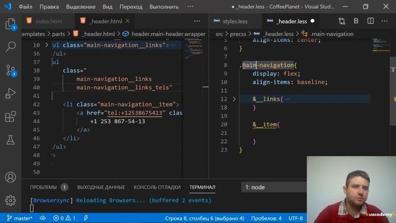Open the Explorer view in activity bar
The height and width of the screenshot is (223, 396).
pos(11,24)
